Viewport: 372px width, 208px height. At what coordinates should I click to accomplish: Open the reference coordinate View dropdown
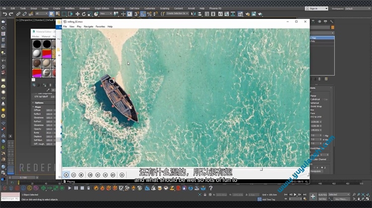[106, 14]
